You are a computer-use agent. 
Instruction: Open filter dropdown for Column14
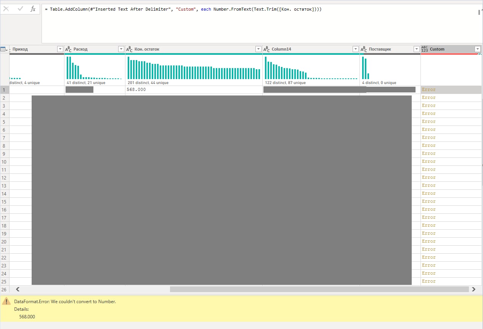[x=355, y=49]
